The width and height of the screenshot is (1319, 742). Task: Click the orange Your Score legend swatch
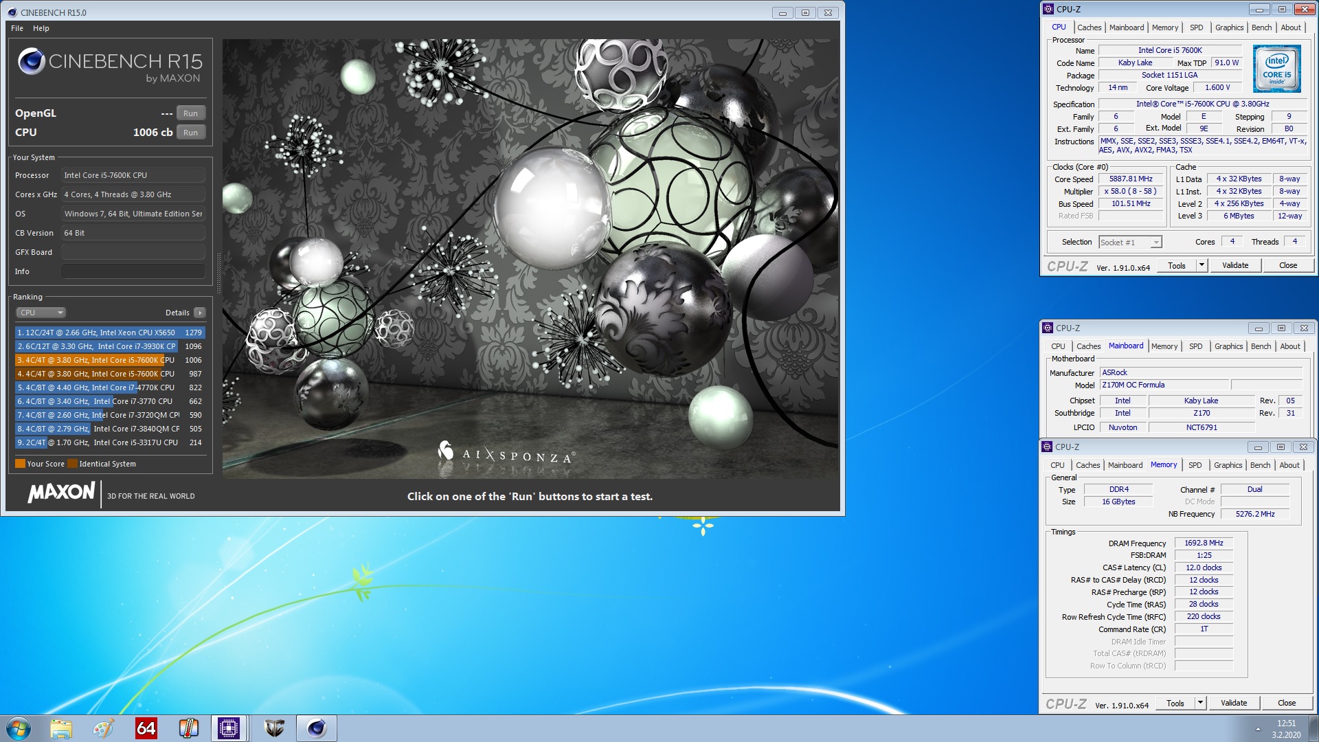(x=20, y=464)
